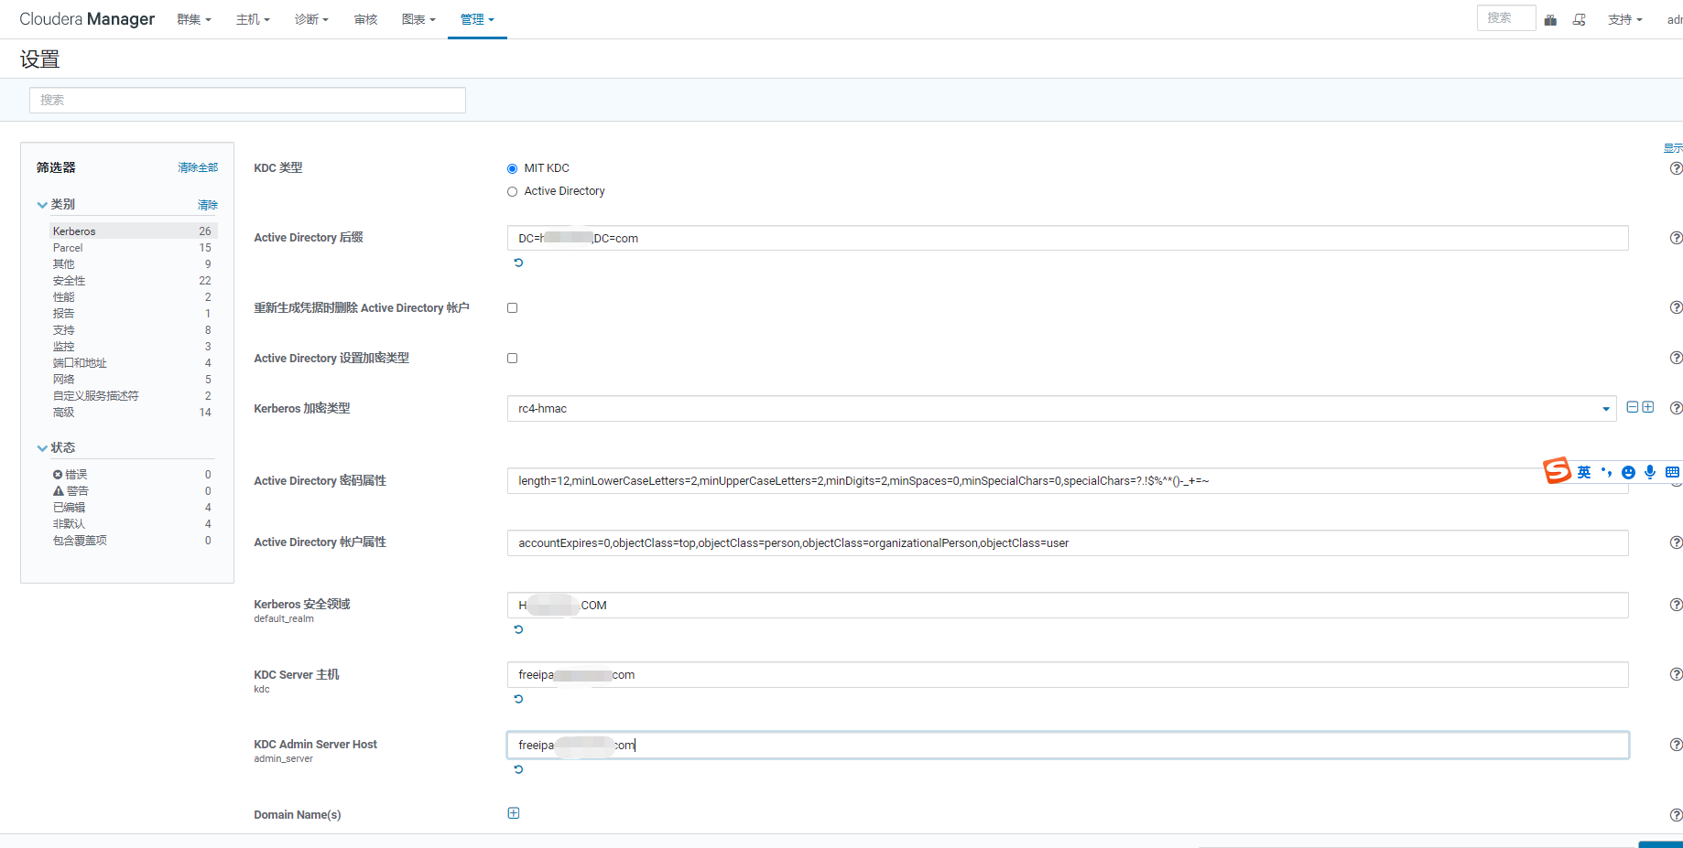Viewport: 1683px width, 848px height.
Task: Reset Kerberos 安全领域 to default value
Action: point(518,629)
